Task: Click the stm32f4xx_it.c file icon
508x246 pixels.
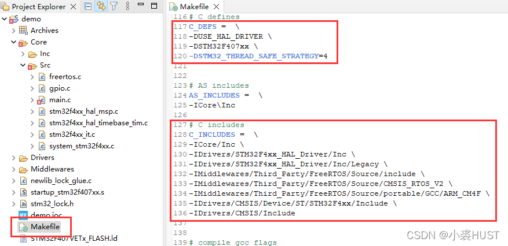Action: 42,135
